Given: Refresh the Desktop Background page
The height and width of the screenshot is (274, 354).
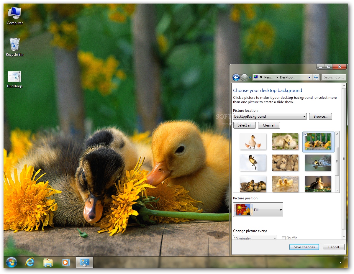Looking at the screenshot, I should pyautogui.click(x=316, y=77).
